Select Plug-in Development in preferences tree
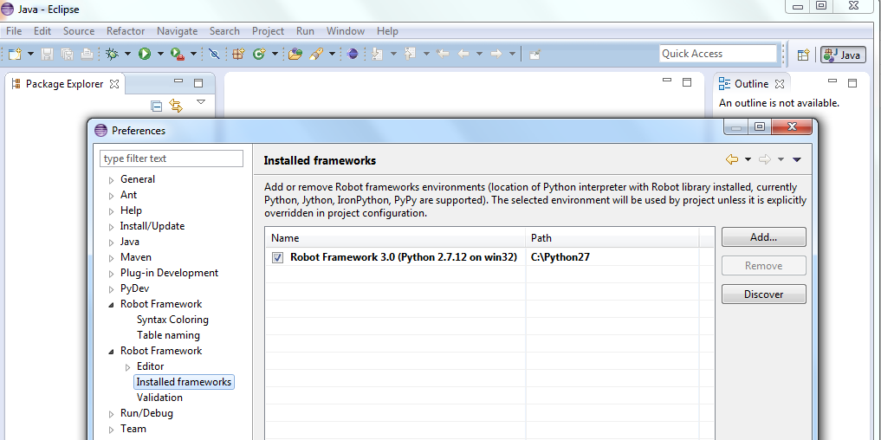Image resolution: width=881 pixels, height=440 pixels. point(169,273)
